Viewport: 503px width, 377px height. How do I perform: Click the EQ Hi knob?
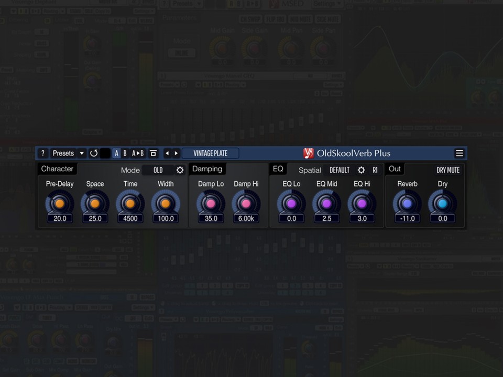[x=362, y=203]
